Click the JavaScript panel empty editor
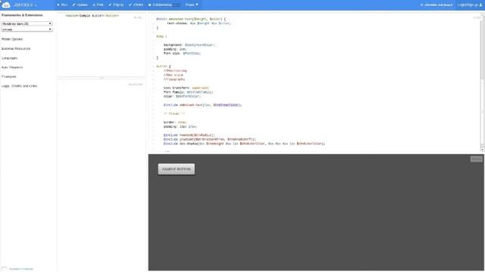The image size is (485, 272). click(x=102, y=176)
